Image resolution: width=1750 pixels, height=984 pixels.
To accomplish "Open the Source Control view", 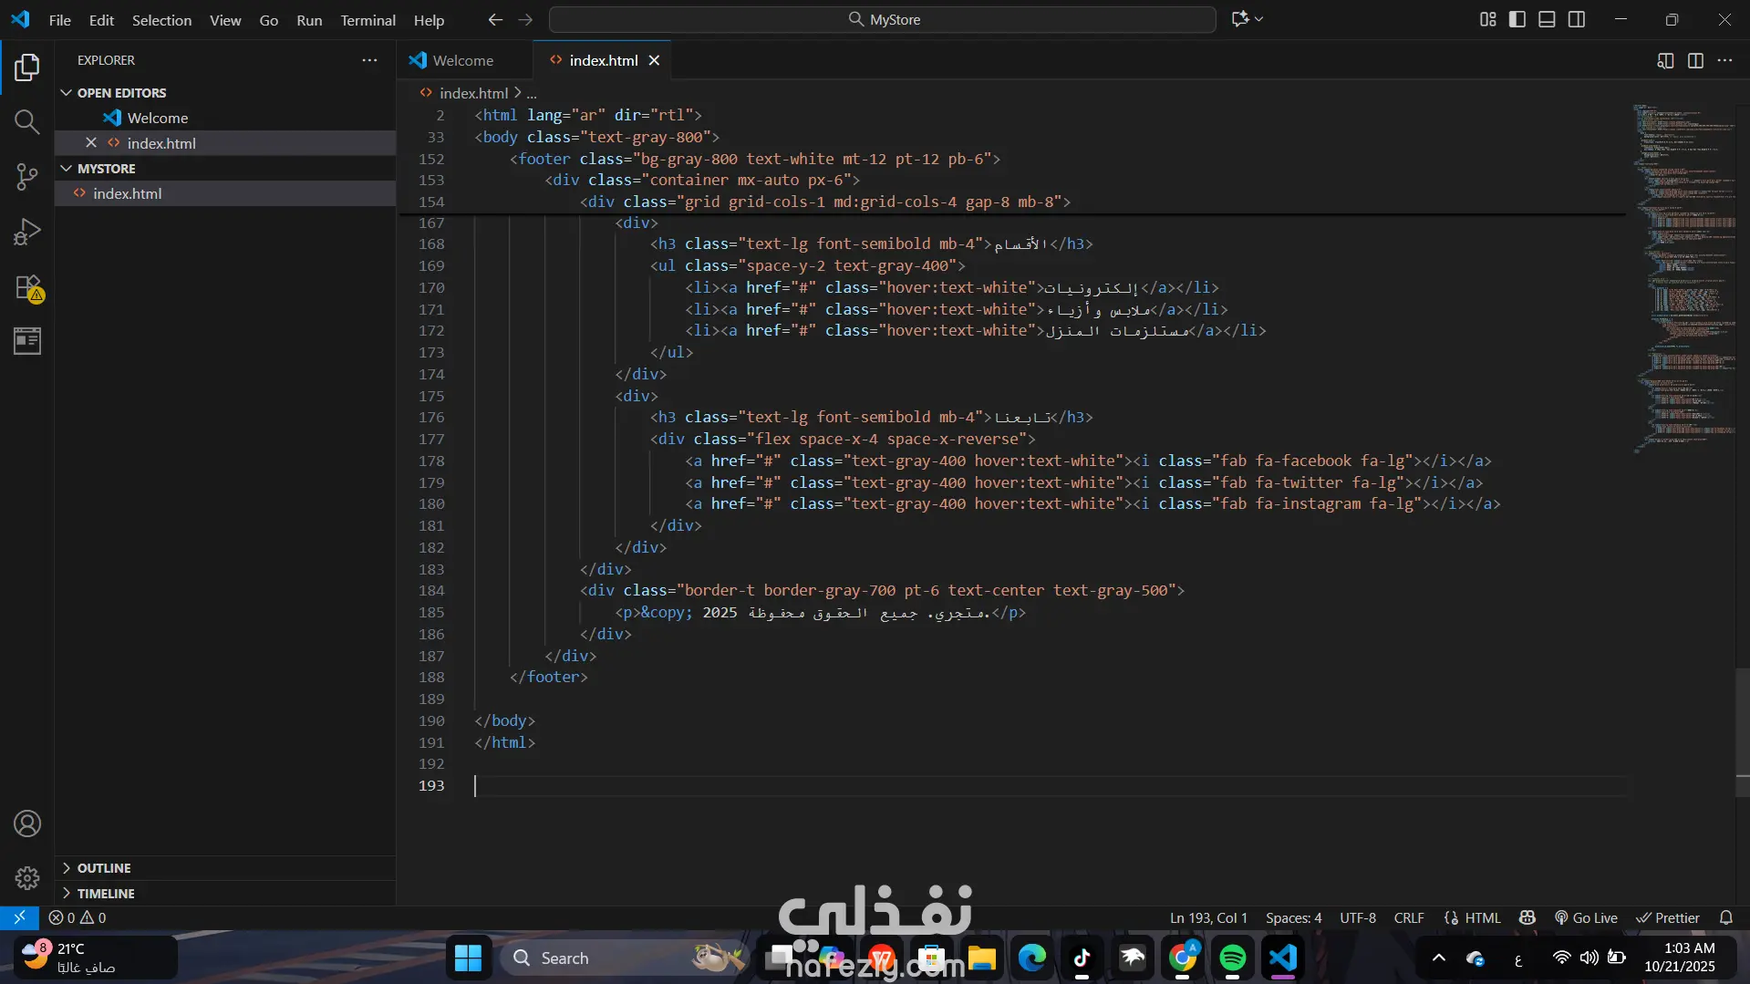I will tap(27, 177).
